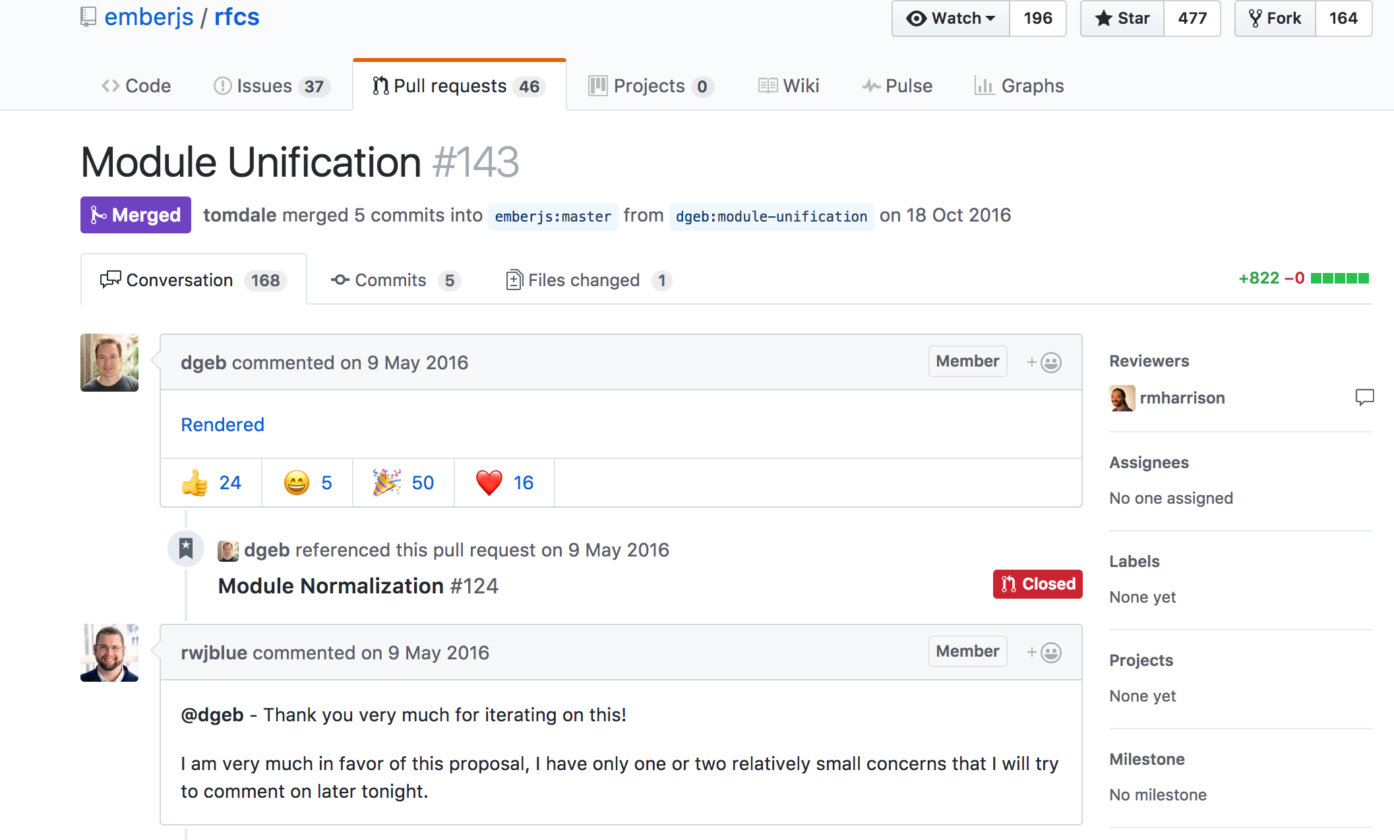
Task: Open rmharrison's review comment icon
Action: (x=1364, y=398)
